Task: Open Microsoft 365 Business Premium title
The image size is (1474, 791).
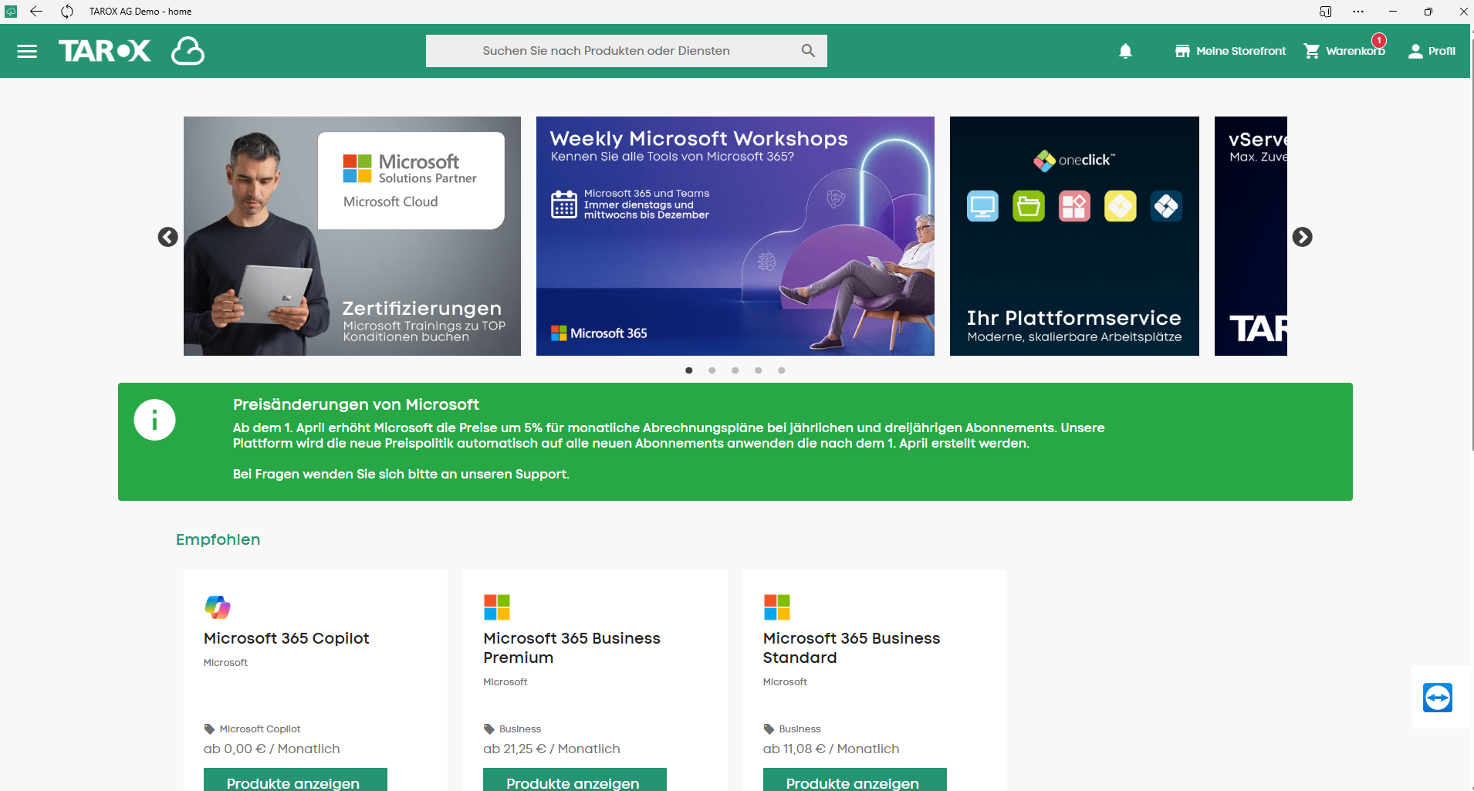Action: tap(572, 647)
